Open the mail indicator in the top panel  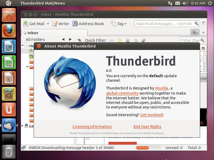click(177, 3)
